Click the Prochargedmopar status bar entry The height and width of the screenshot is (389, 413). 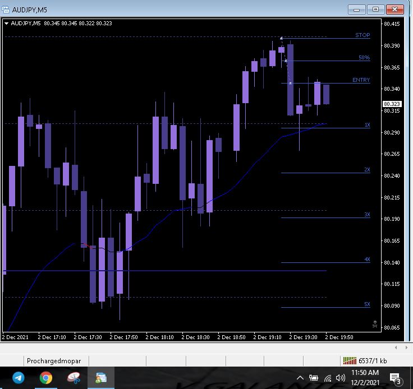coord(54,361)
